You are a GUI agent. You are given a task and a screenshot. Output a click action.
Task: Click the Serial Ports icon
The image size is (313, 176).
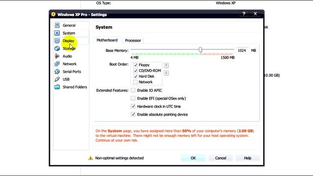(x=57, y=71)
